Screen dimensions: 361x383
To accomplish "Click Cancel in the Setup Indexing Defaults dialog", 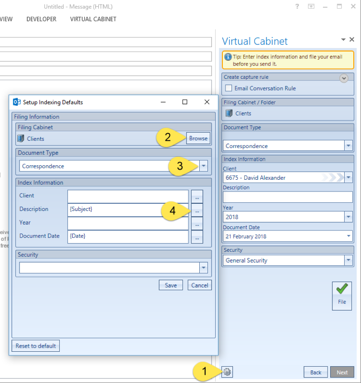I will (199, 285).
